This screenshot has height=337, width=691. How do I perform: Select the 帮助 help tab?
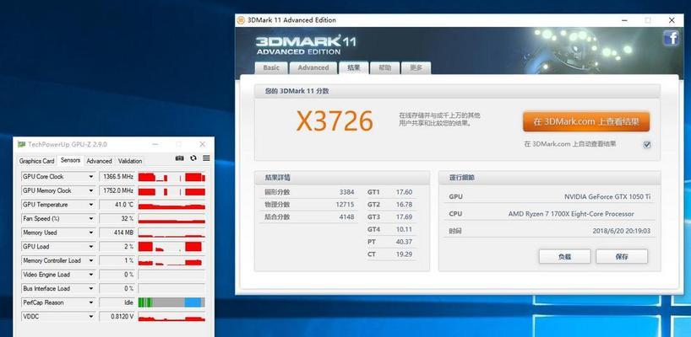pyautogui.click(x=384, y=67)
